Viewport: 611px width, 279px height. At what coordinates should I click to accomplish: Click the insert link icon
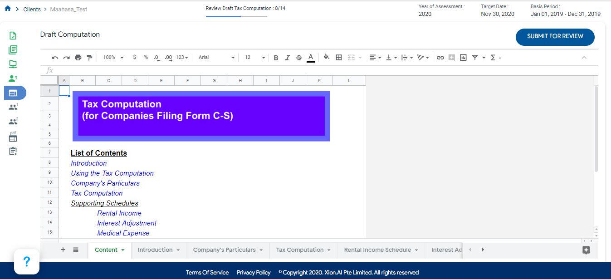(x=440, y=58)
